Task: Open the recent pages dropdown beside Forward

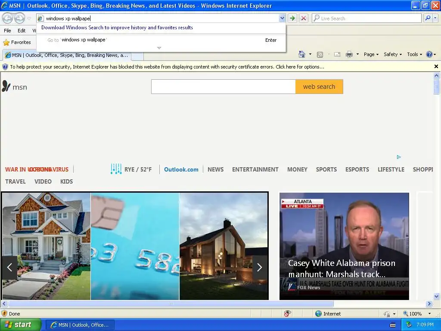Action: (29, 19)
